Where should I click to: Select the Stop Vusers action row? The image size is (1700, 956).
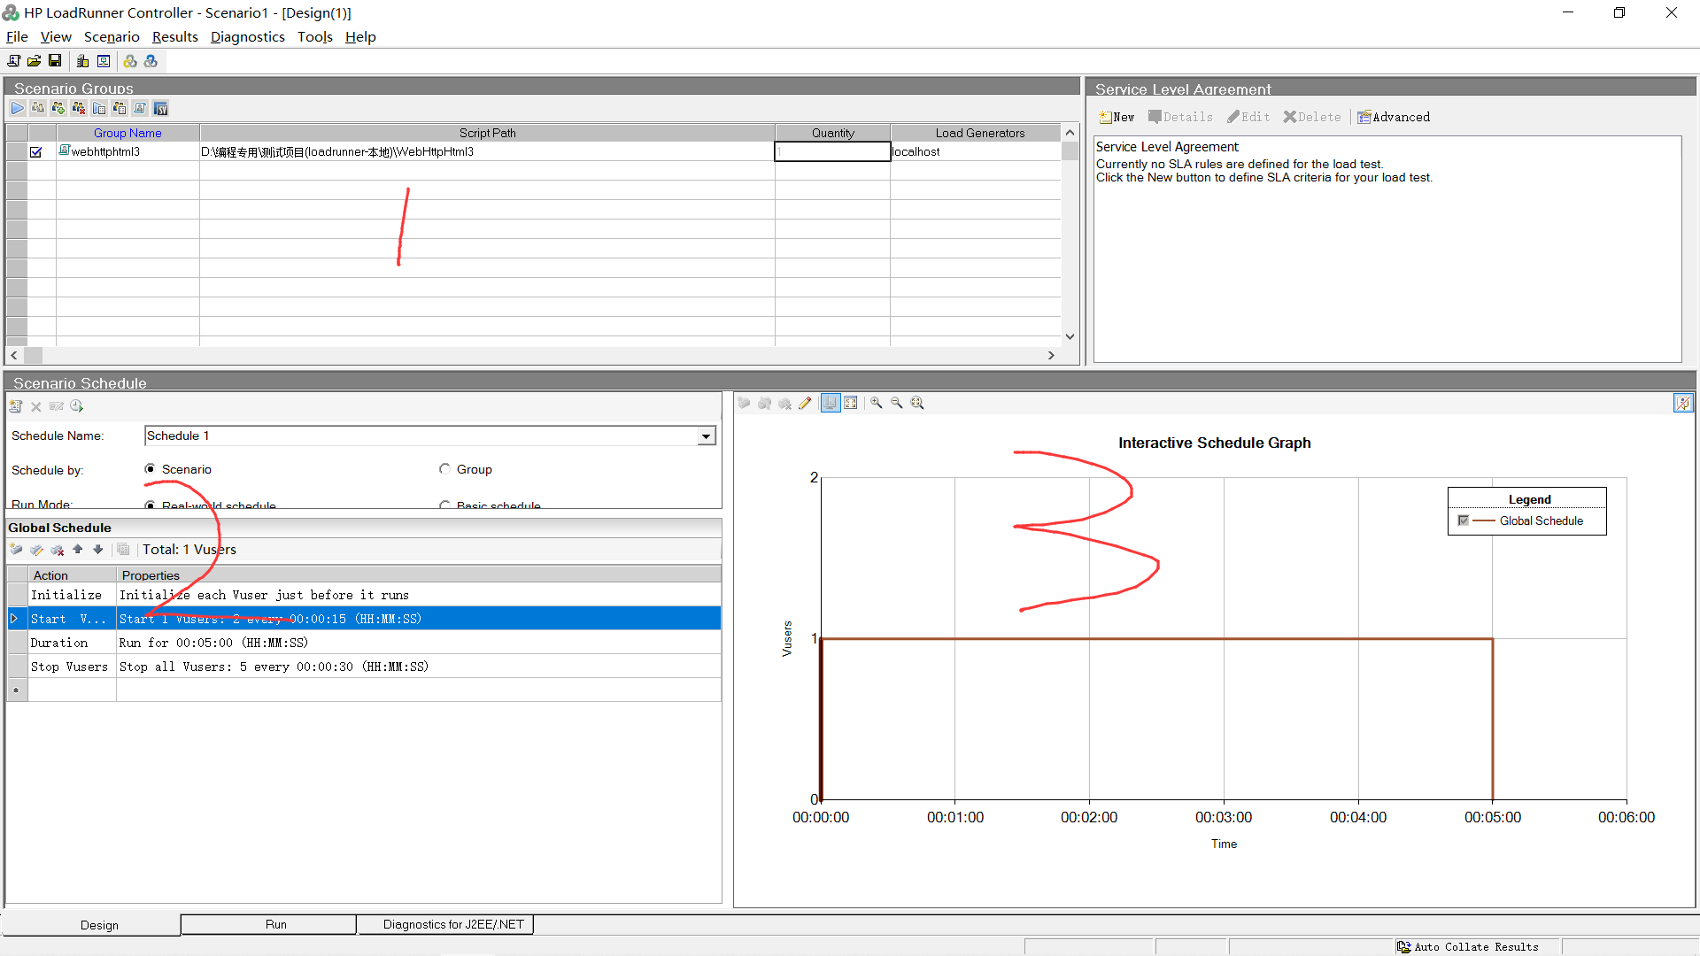point(364,667)
